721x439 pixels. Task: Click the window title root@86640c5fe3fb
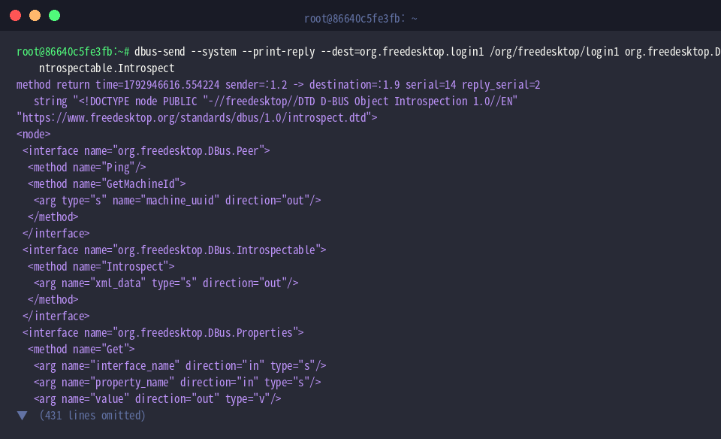coord(360,18)
